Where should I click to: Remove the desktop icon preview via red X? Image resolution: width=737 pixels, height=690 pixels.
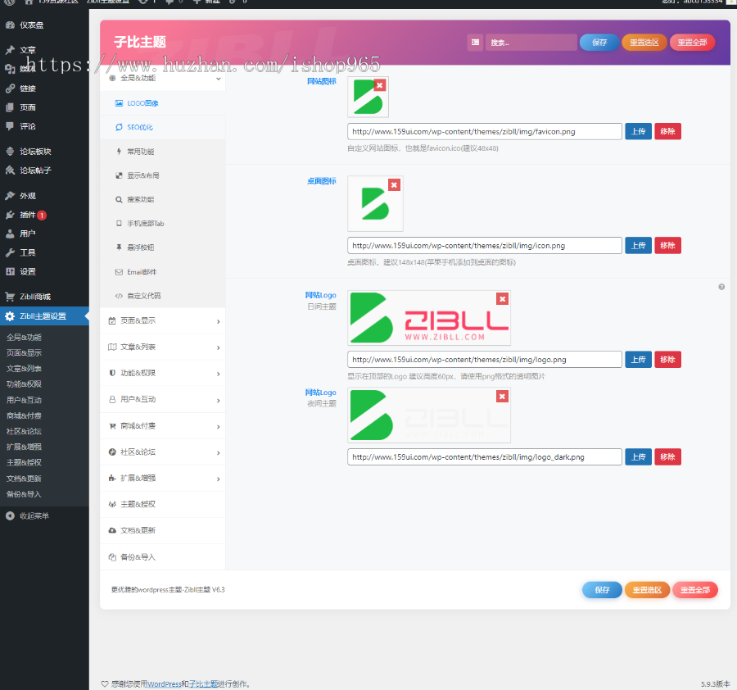coord(395,185)
